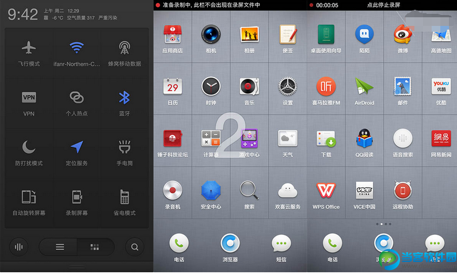Turn on the 手电筒 flashlight
Viewport: 457px width, 274px height.
(124, 153)
